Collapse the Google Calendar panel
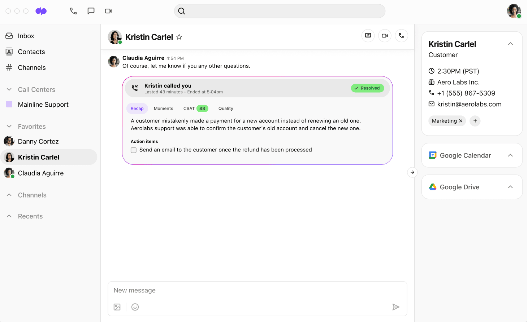 click(510, 155)
